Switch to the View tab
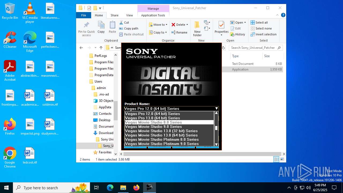The height and width of the screenshot is (193, 343). 129,15
